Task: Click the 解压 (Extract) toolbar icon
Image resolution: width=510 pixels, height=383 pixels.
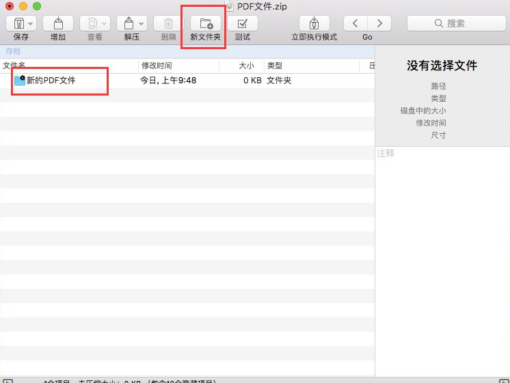Action: click(x=128, y=23)
